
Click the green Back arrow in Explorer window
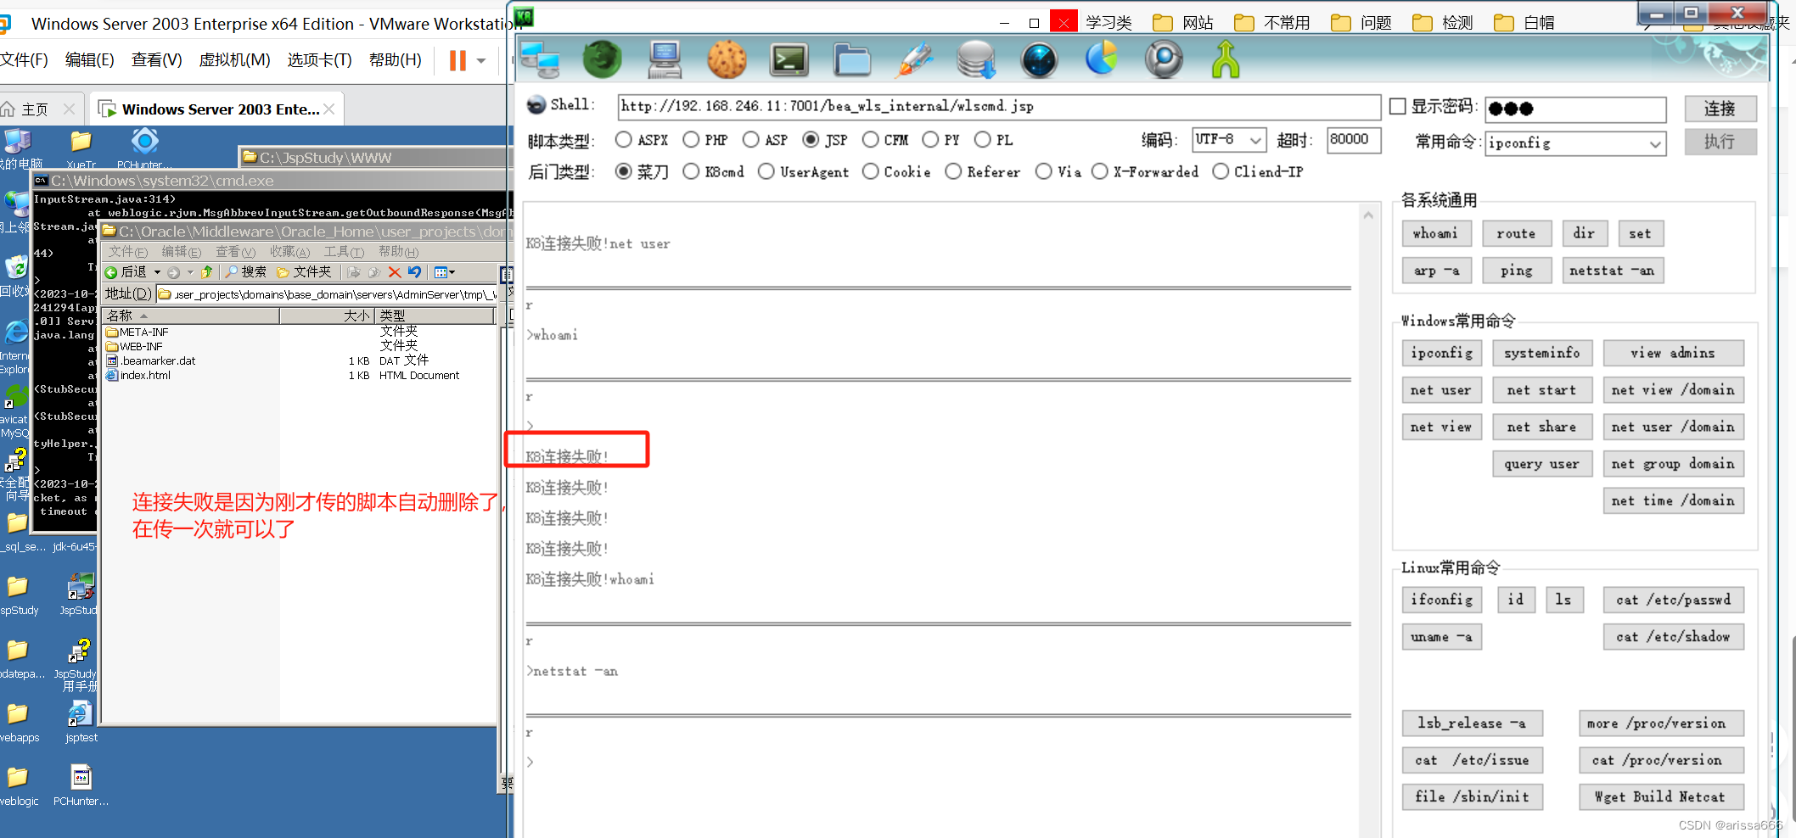pos(110,272)
